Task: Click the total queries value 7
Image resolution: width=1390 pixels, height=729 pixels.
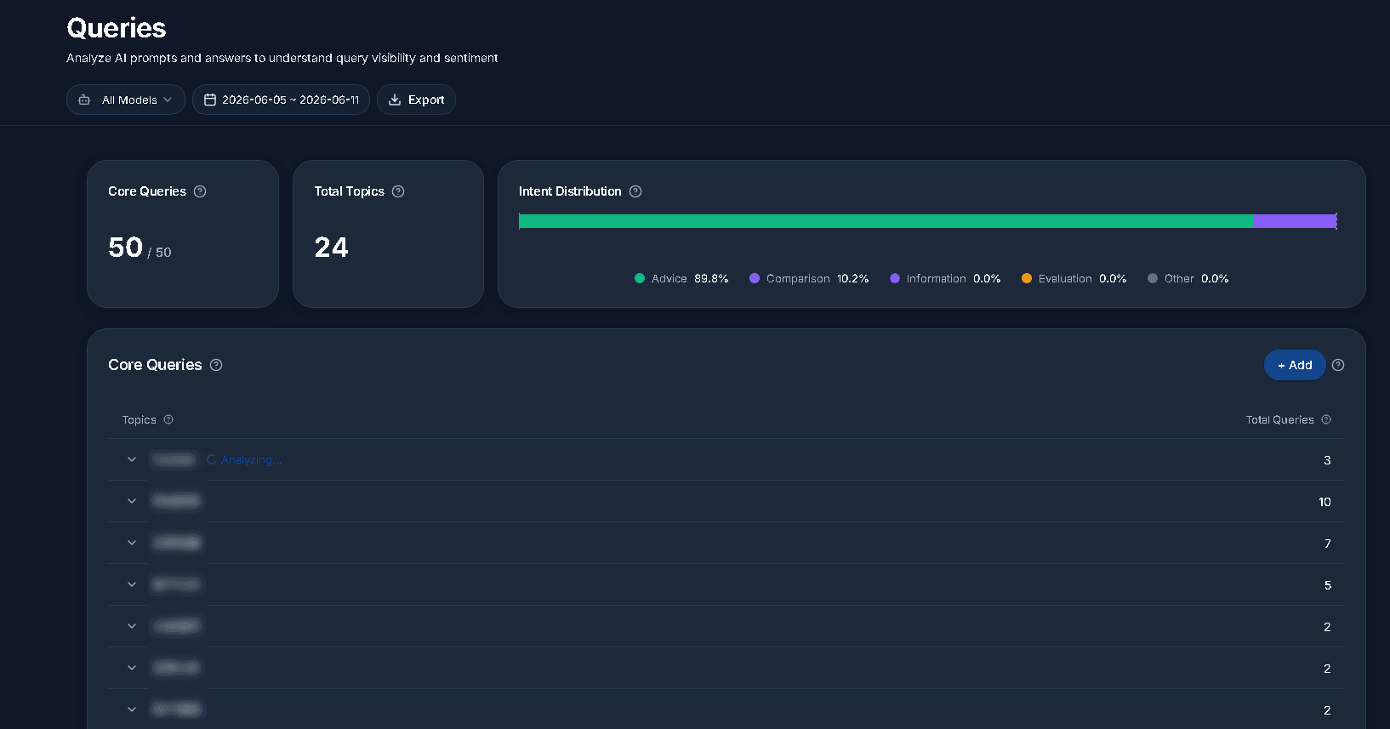Action: [1328, 544]
